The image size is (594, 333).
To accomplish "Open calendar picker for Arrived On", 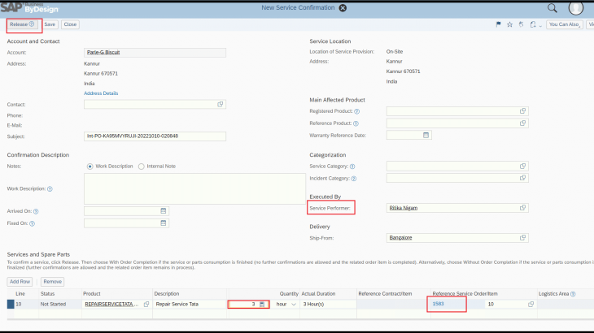I will point(164,211).
